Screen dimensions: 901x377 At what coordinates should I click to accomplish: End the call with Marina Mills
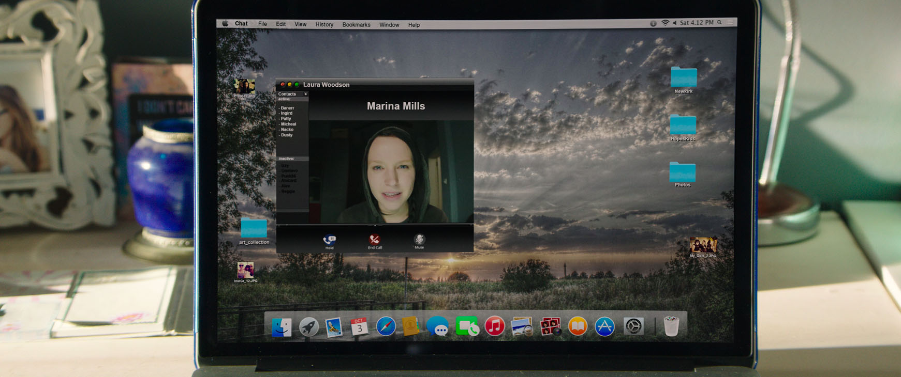374,240
